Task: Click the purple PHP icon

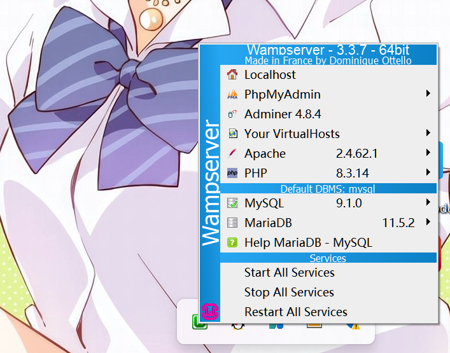Action: click(232, 174)
